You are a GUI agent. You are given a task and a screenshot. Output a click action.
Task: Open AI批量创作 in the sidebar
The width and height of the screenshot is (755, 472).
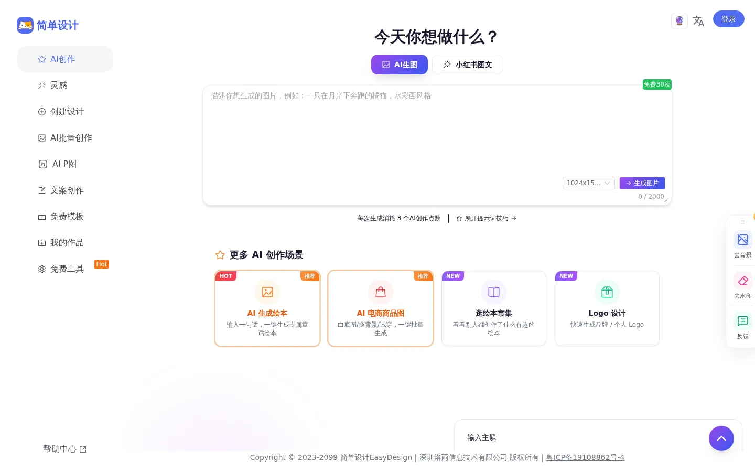pos(65,138)
